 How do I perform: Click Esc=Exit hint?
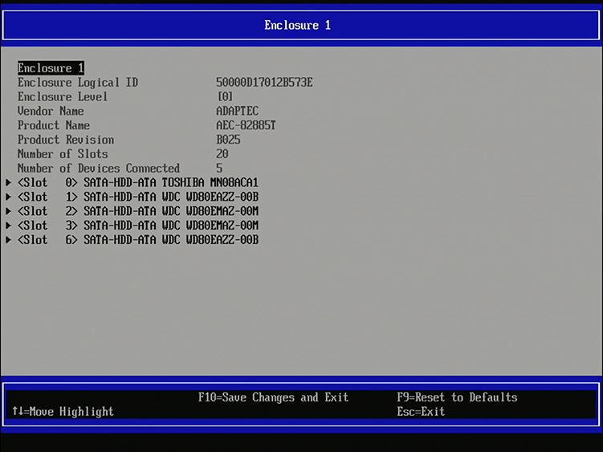coord(421,412)
